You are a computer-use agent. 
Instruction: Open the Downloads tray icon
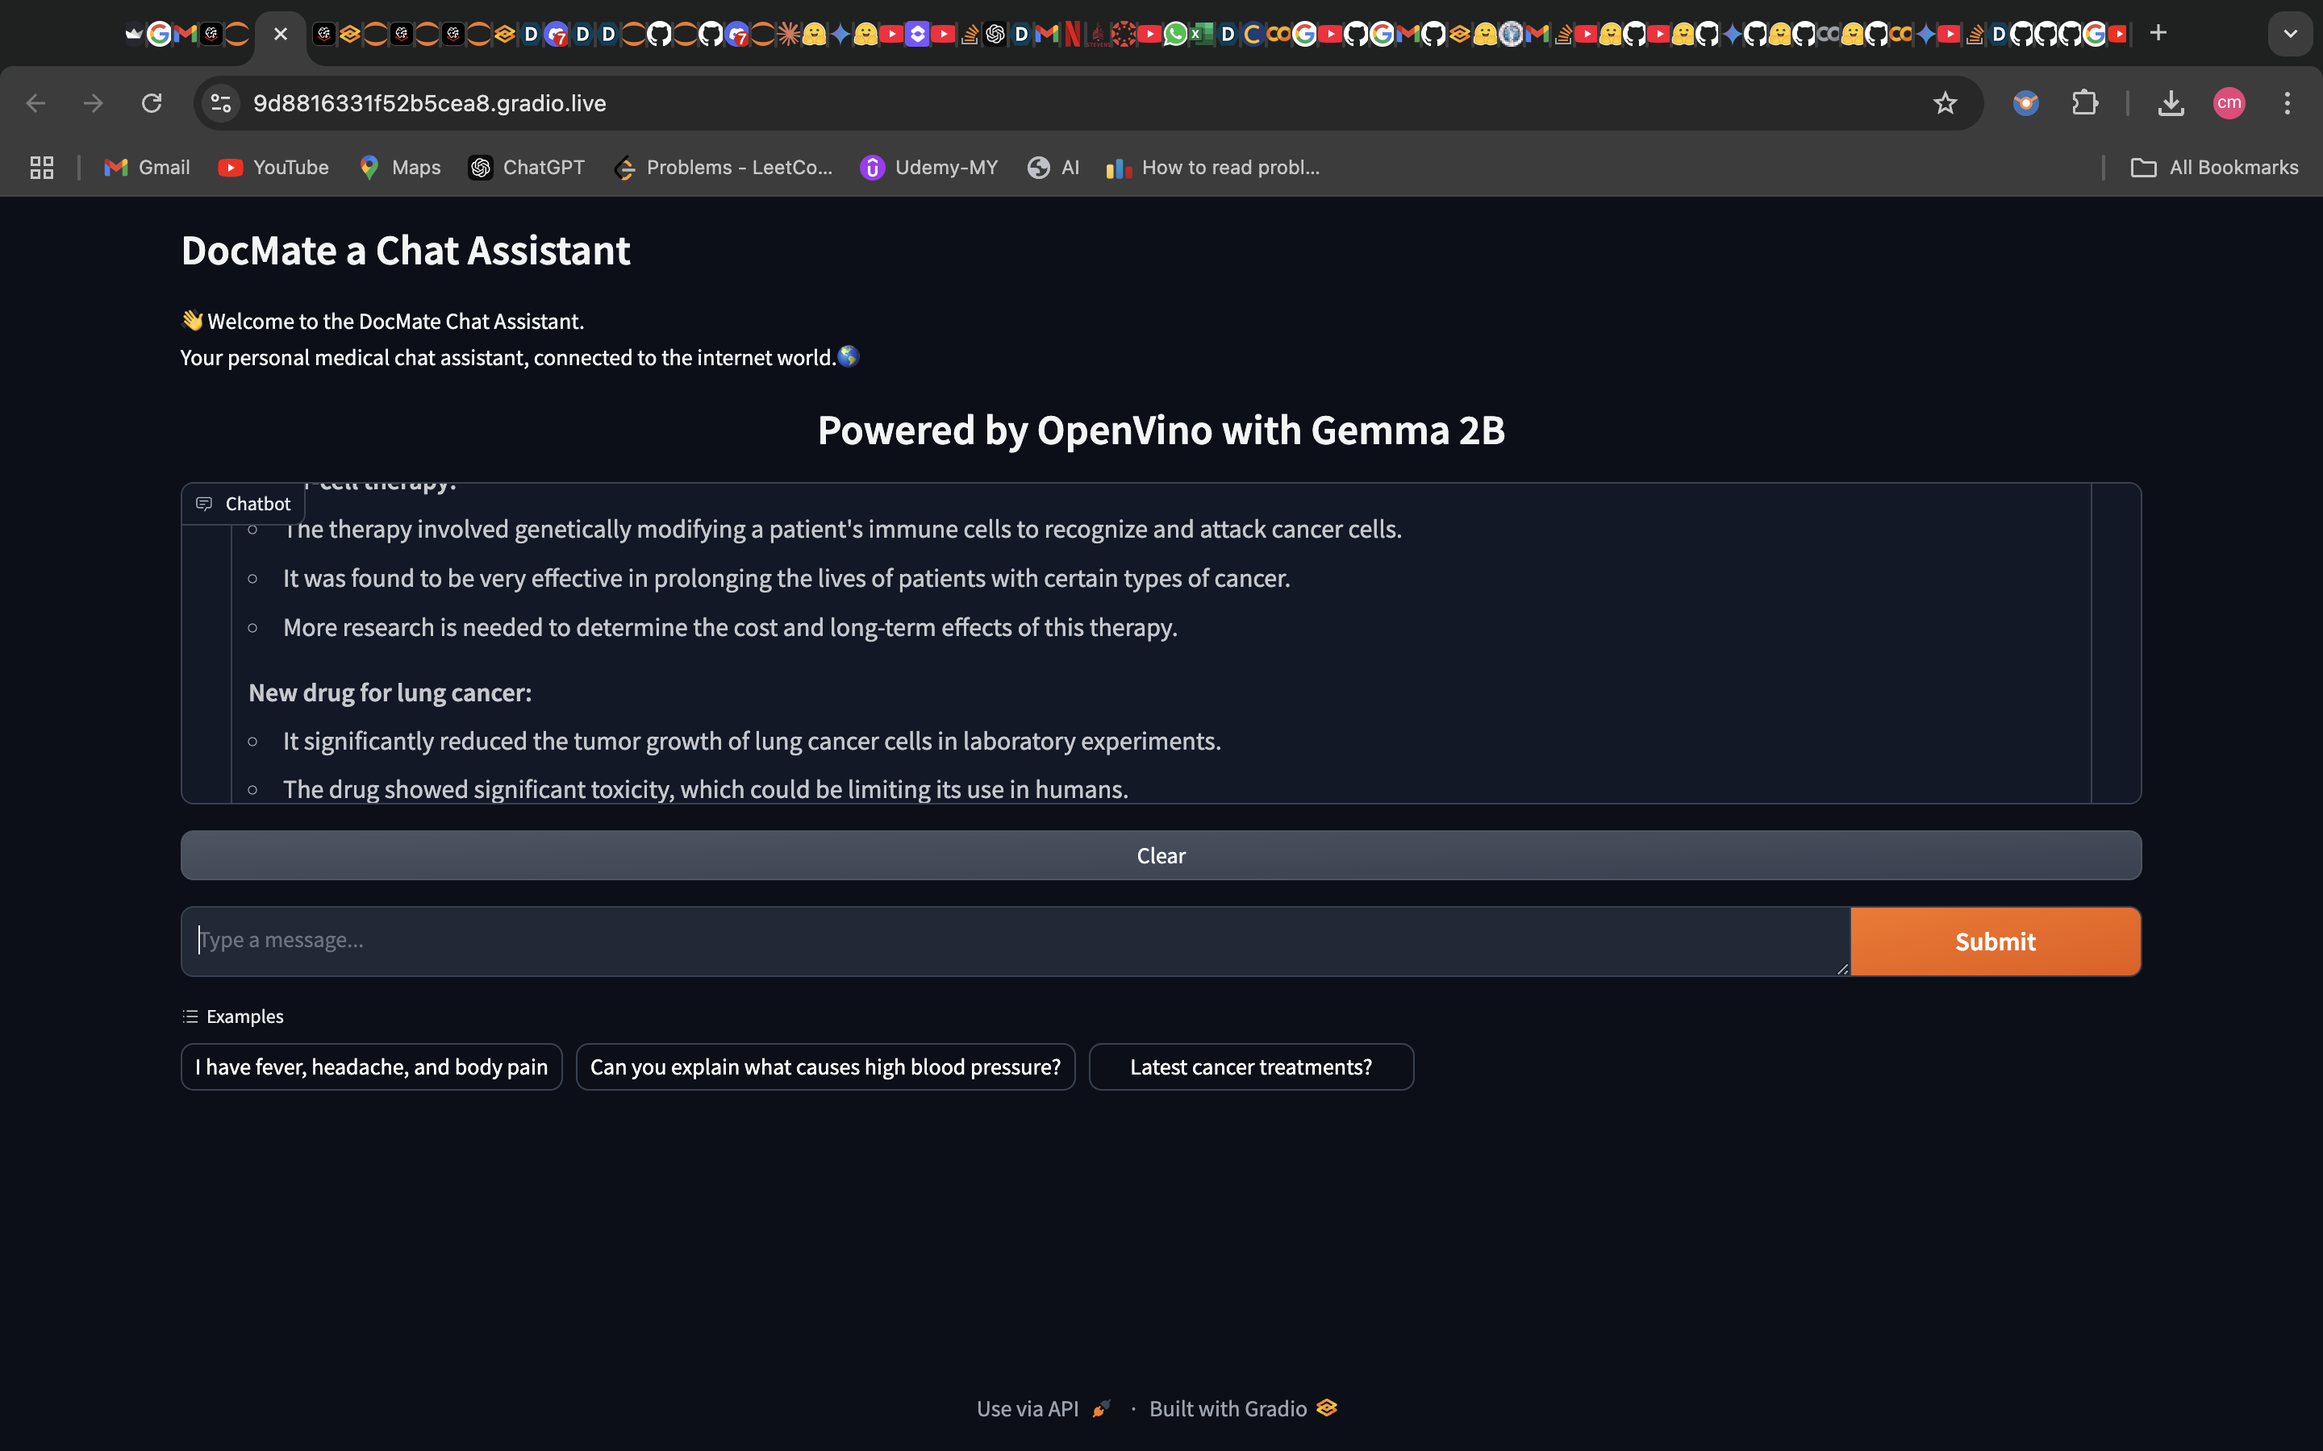2171,102
